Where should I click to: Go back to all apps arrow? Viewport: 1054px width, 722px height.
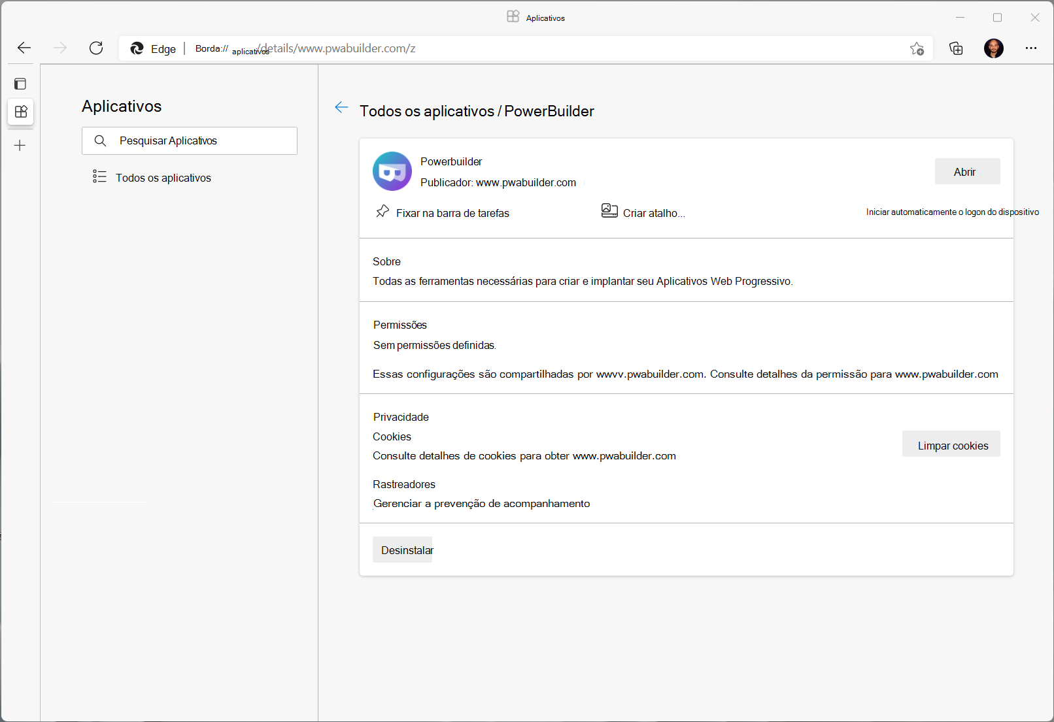point(341,108)
